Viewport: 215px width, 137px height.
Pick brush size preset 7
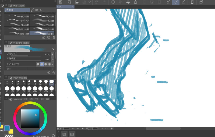point(7,83)
